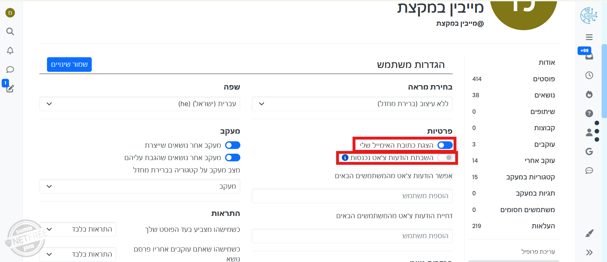Open the שפה language dropdown
Viewport: 607px width, 262px height.
(x=140, y=104)
